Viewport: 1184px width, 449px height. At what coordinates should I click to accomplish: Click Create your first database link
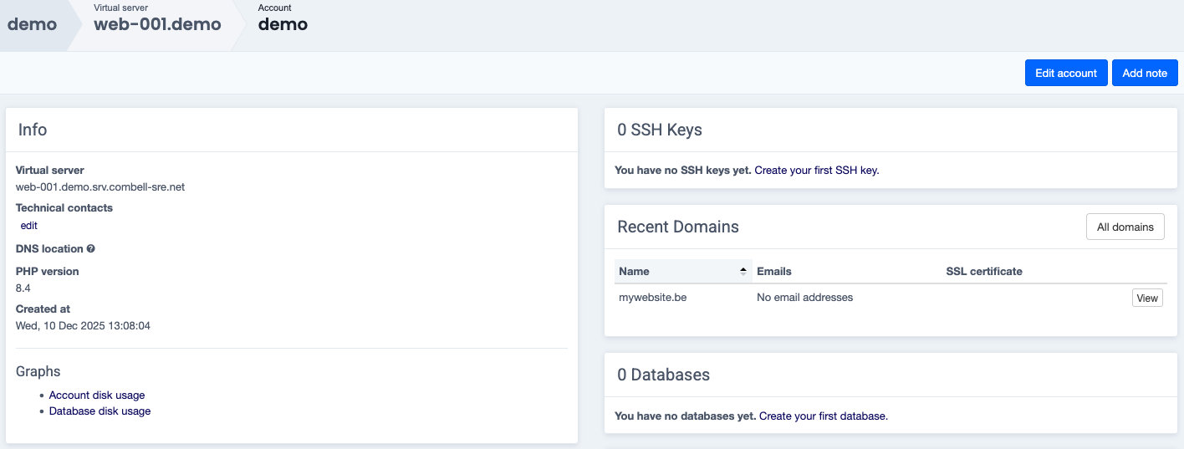click(x=823, y=416)
